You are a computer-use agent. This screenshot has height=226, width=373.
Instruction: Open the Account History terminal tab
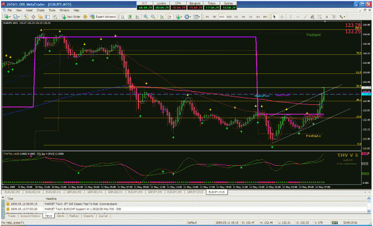pos(30,216)
